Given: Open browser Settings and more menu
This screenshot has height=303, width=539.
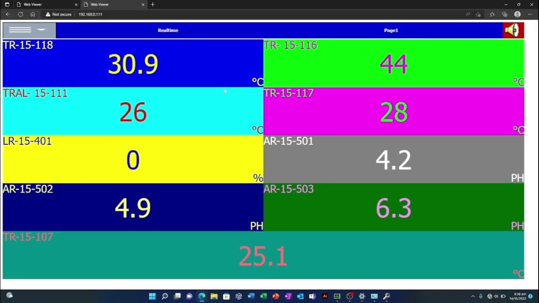Looking at the screenshot, I should (x=530, y=14).
